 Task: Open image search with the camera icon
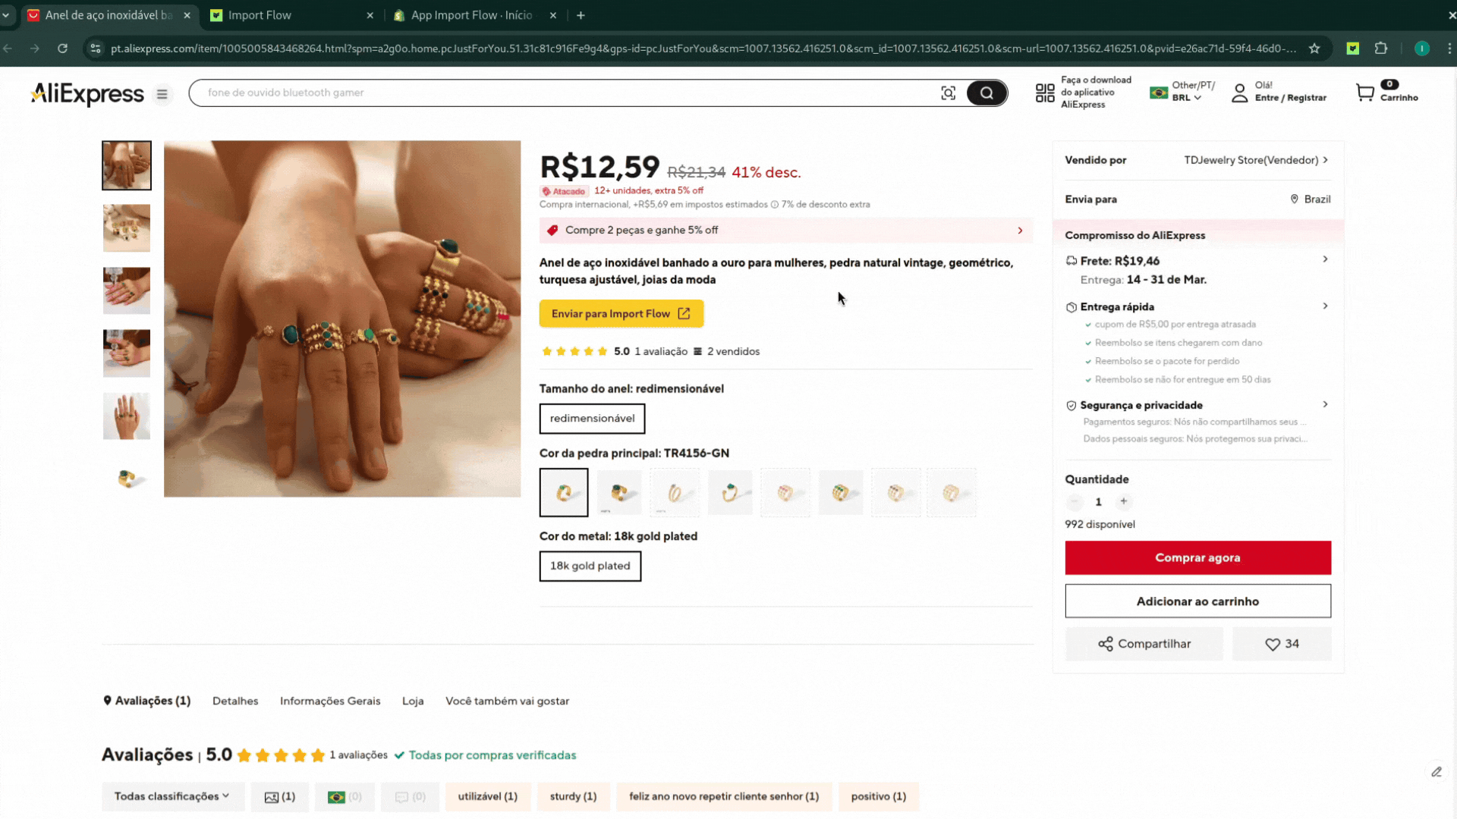(948, 93)
